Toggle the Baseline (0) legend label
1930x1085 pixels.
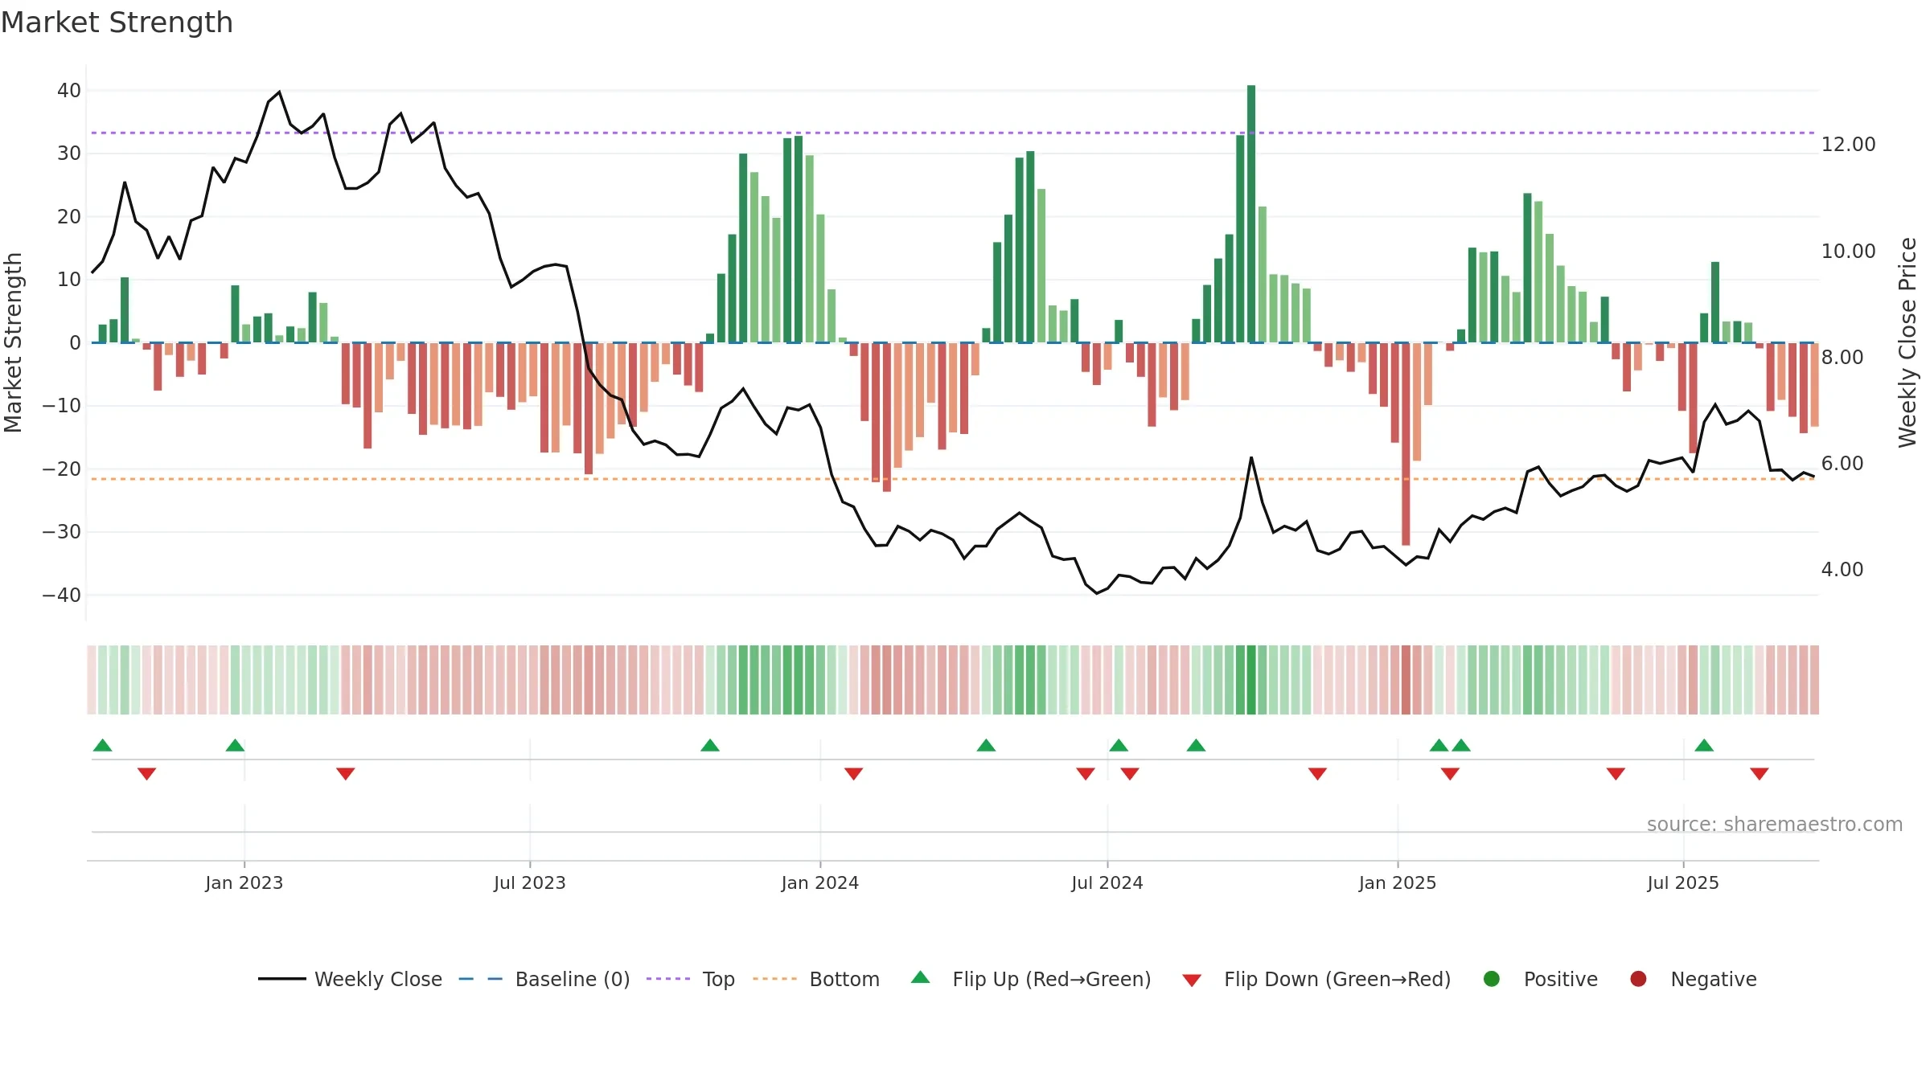click(x=573, y=979)
